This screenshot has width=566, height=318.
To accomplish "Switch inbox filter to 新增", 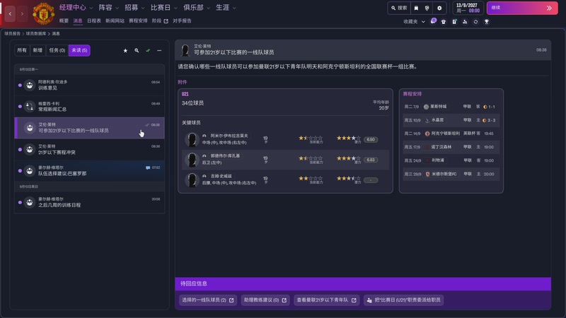I will pyautogui.click(x=37, y=50).
